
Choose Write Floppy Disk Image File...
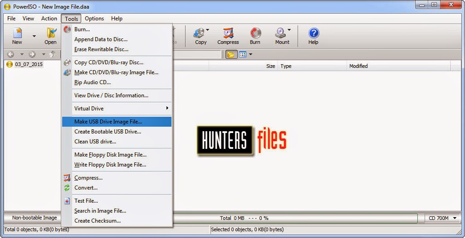pyautogui.click(x=117, y=165)
